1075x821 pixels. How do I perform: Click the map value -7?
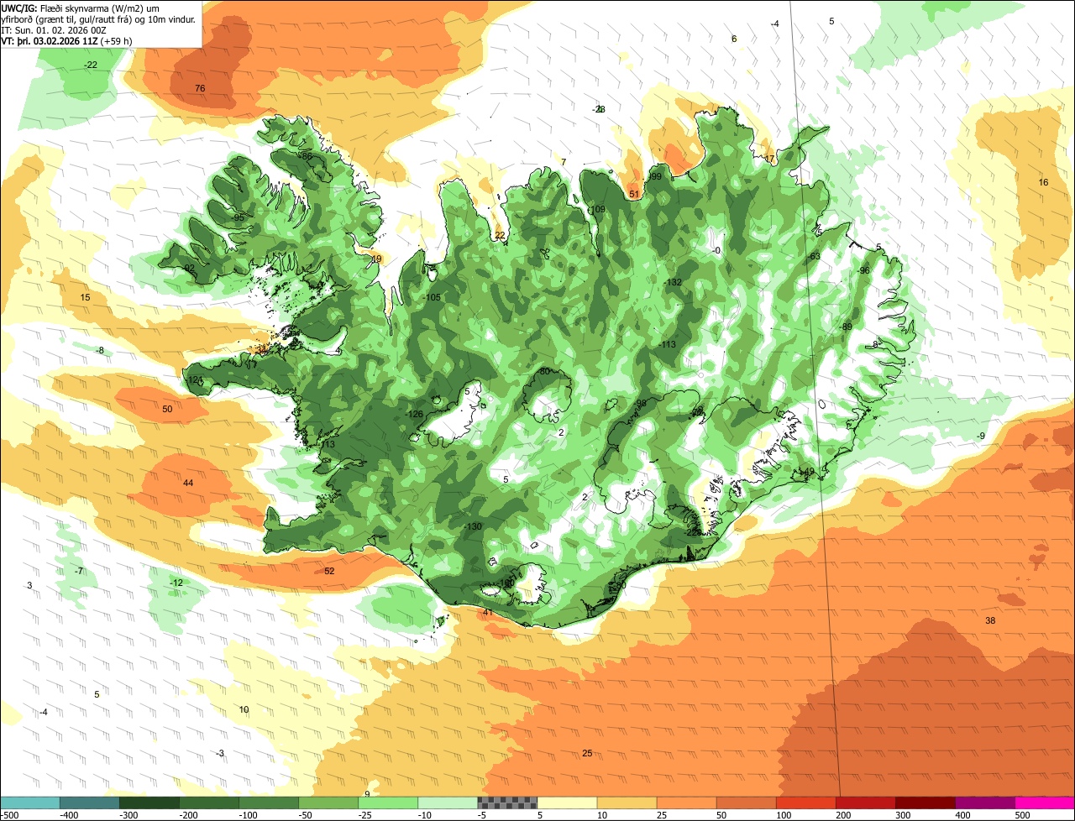point(79,571)
